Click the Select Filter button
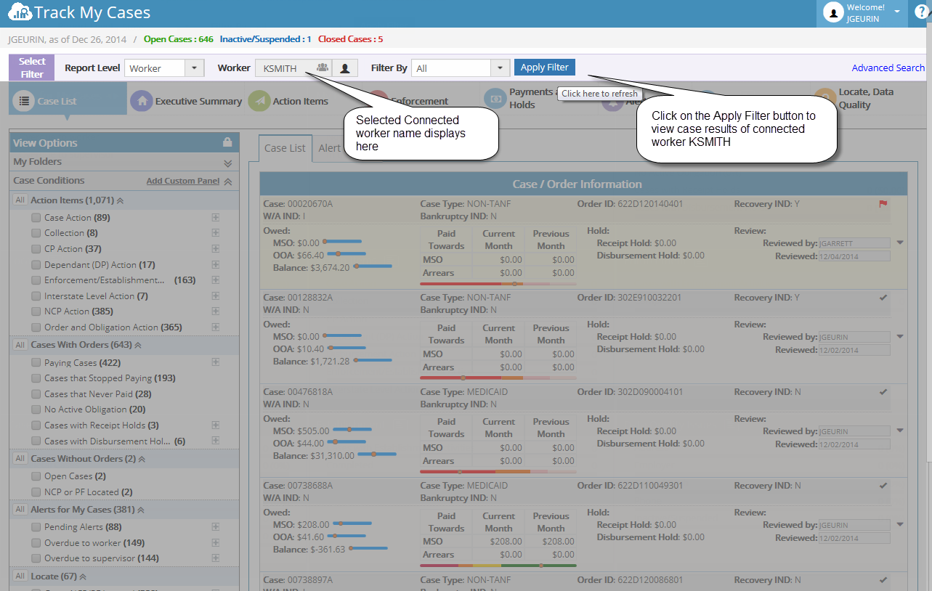The image size is (932, 591). click(32, 68)
